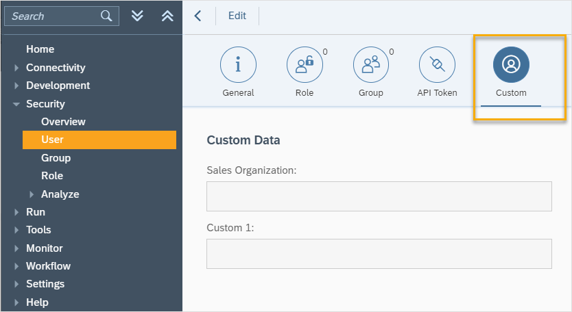Open Home in the navigation panel
This screenshot has height=312, width=572.
point(40,49)
